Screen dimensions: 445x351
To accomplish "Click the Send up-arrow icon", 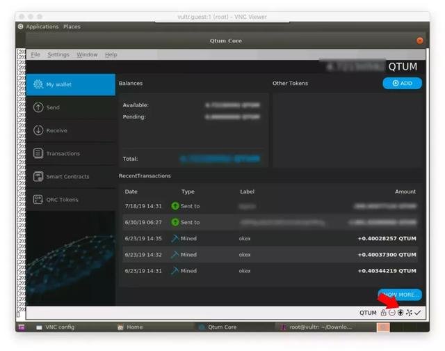I will [x=38, y=107].
